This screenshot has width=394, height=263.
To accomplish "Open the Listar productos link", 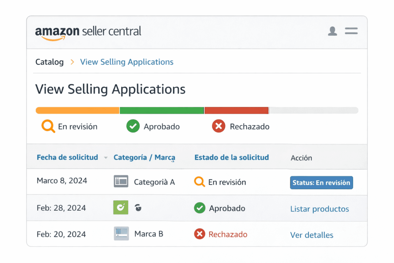I will tap(319, 209).
